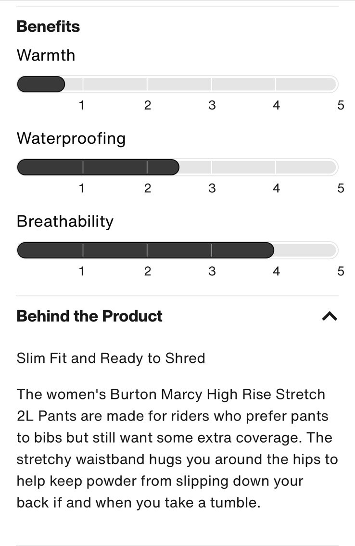Click the unfilled end of the Waterproofing bar
Viewport: 355px width, 546px height.
(308, 167)
